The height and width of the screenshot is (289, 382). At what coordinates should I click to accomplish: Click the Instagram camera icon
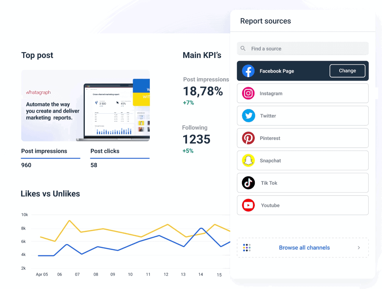(248, 93)
